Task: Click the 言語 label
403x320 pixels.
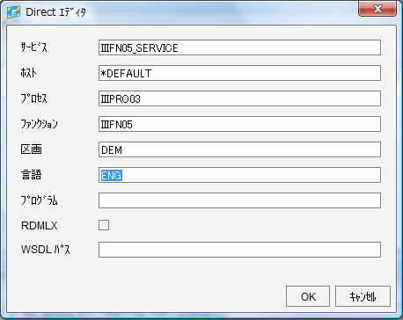Action: click(31, 175)
